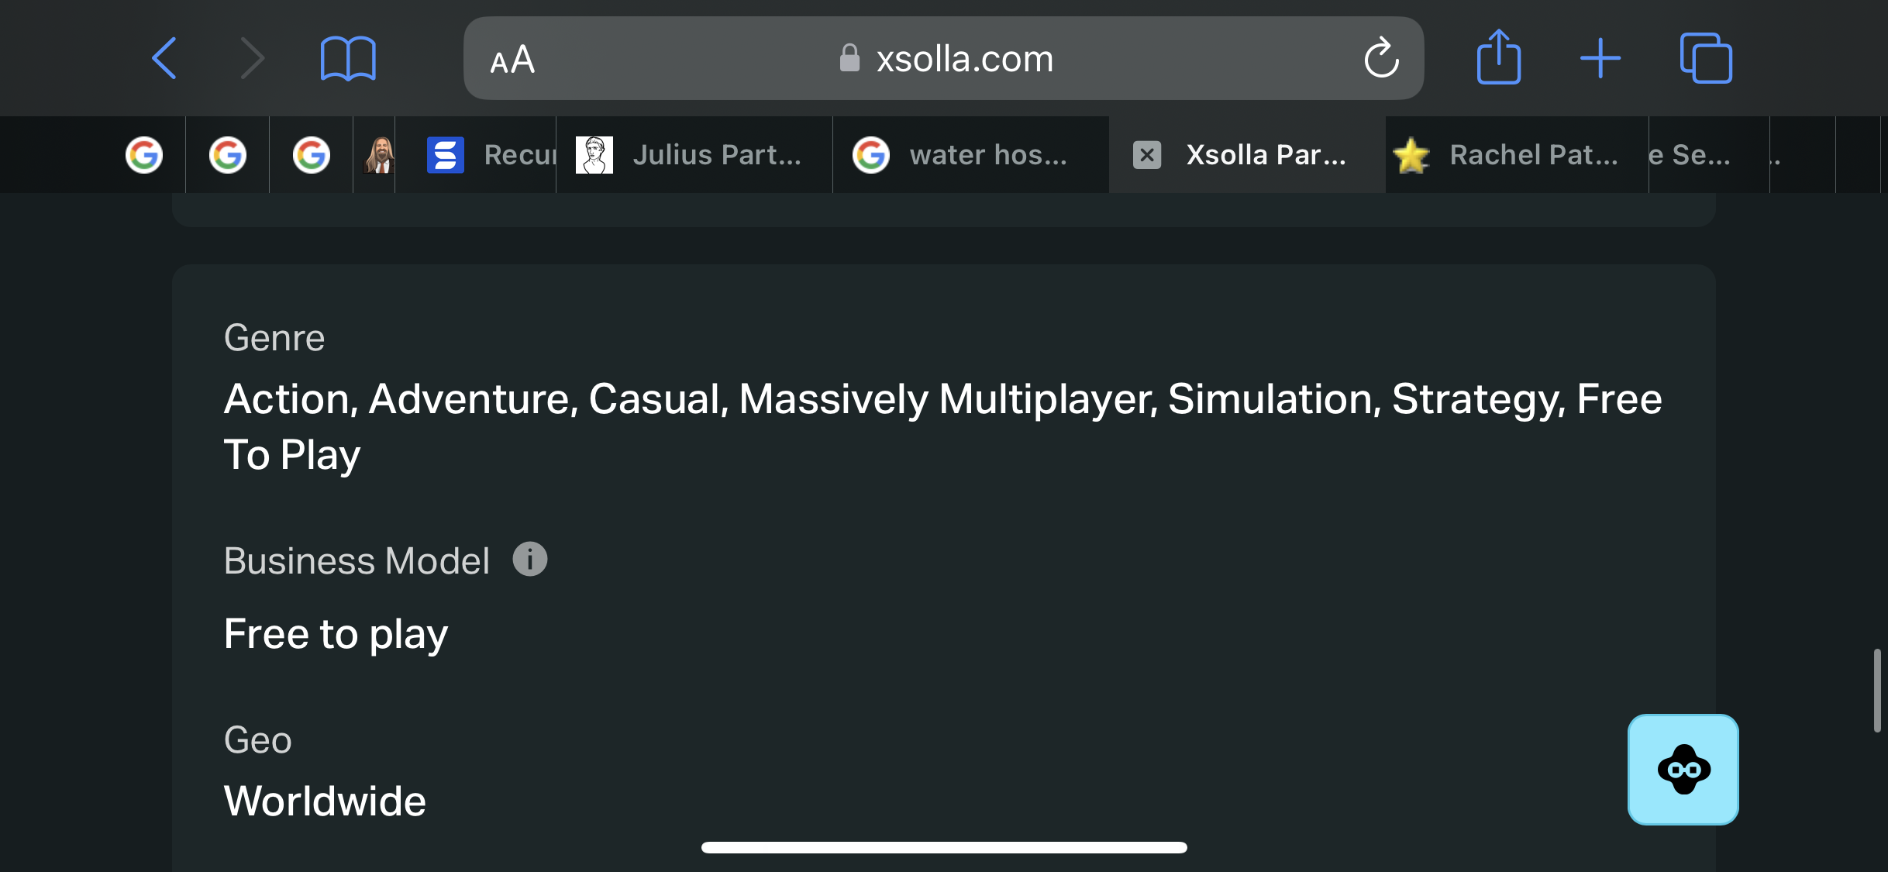The height and width of the screenshot is (872, 1888).
Task: Tap the forward navigation arrow
Action: pyautogui.click(x=252, y=58)
